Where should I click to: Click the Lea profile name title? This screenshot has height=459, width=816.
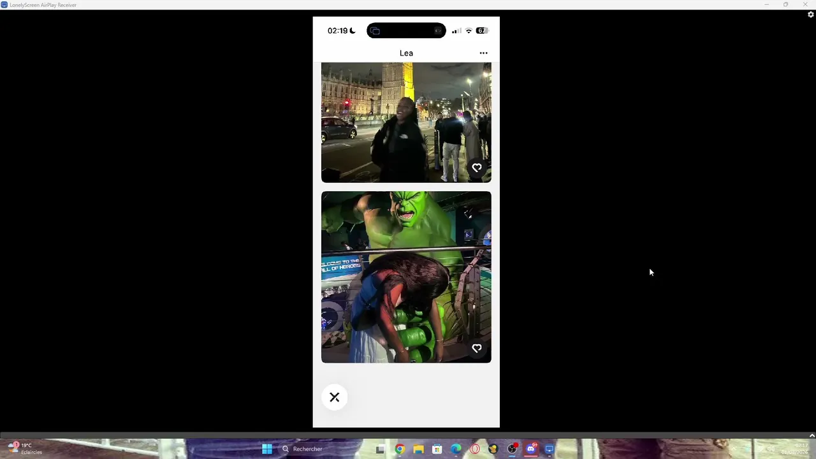click(406, 54)
